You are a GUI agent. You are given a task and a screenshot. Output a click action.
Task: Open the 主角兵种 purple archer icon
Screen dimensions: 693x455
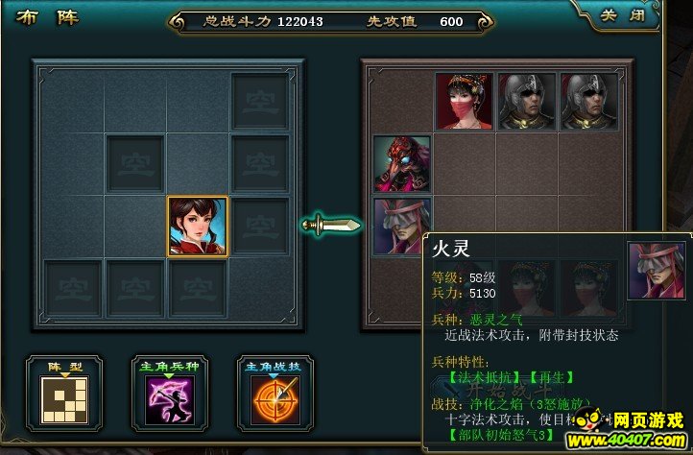pos(170,400)
